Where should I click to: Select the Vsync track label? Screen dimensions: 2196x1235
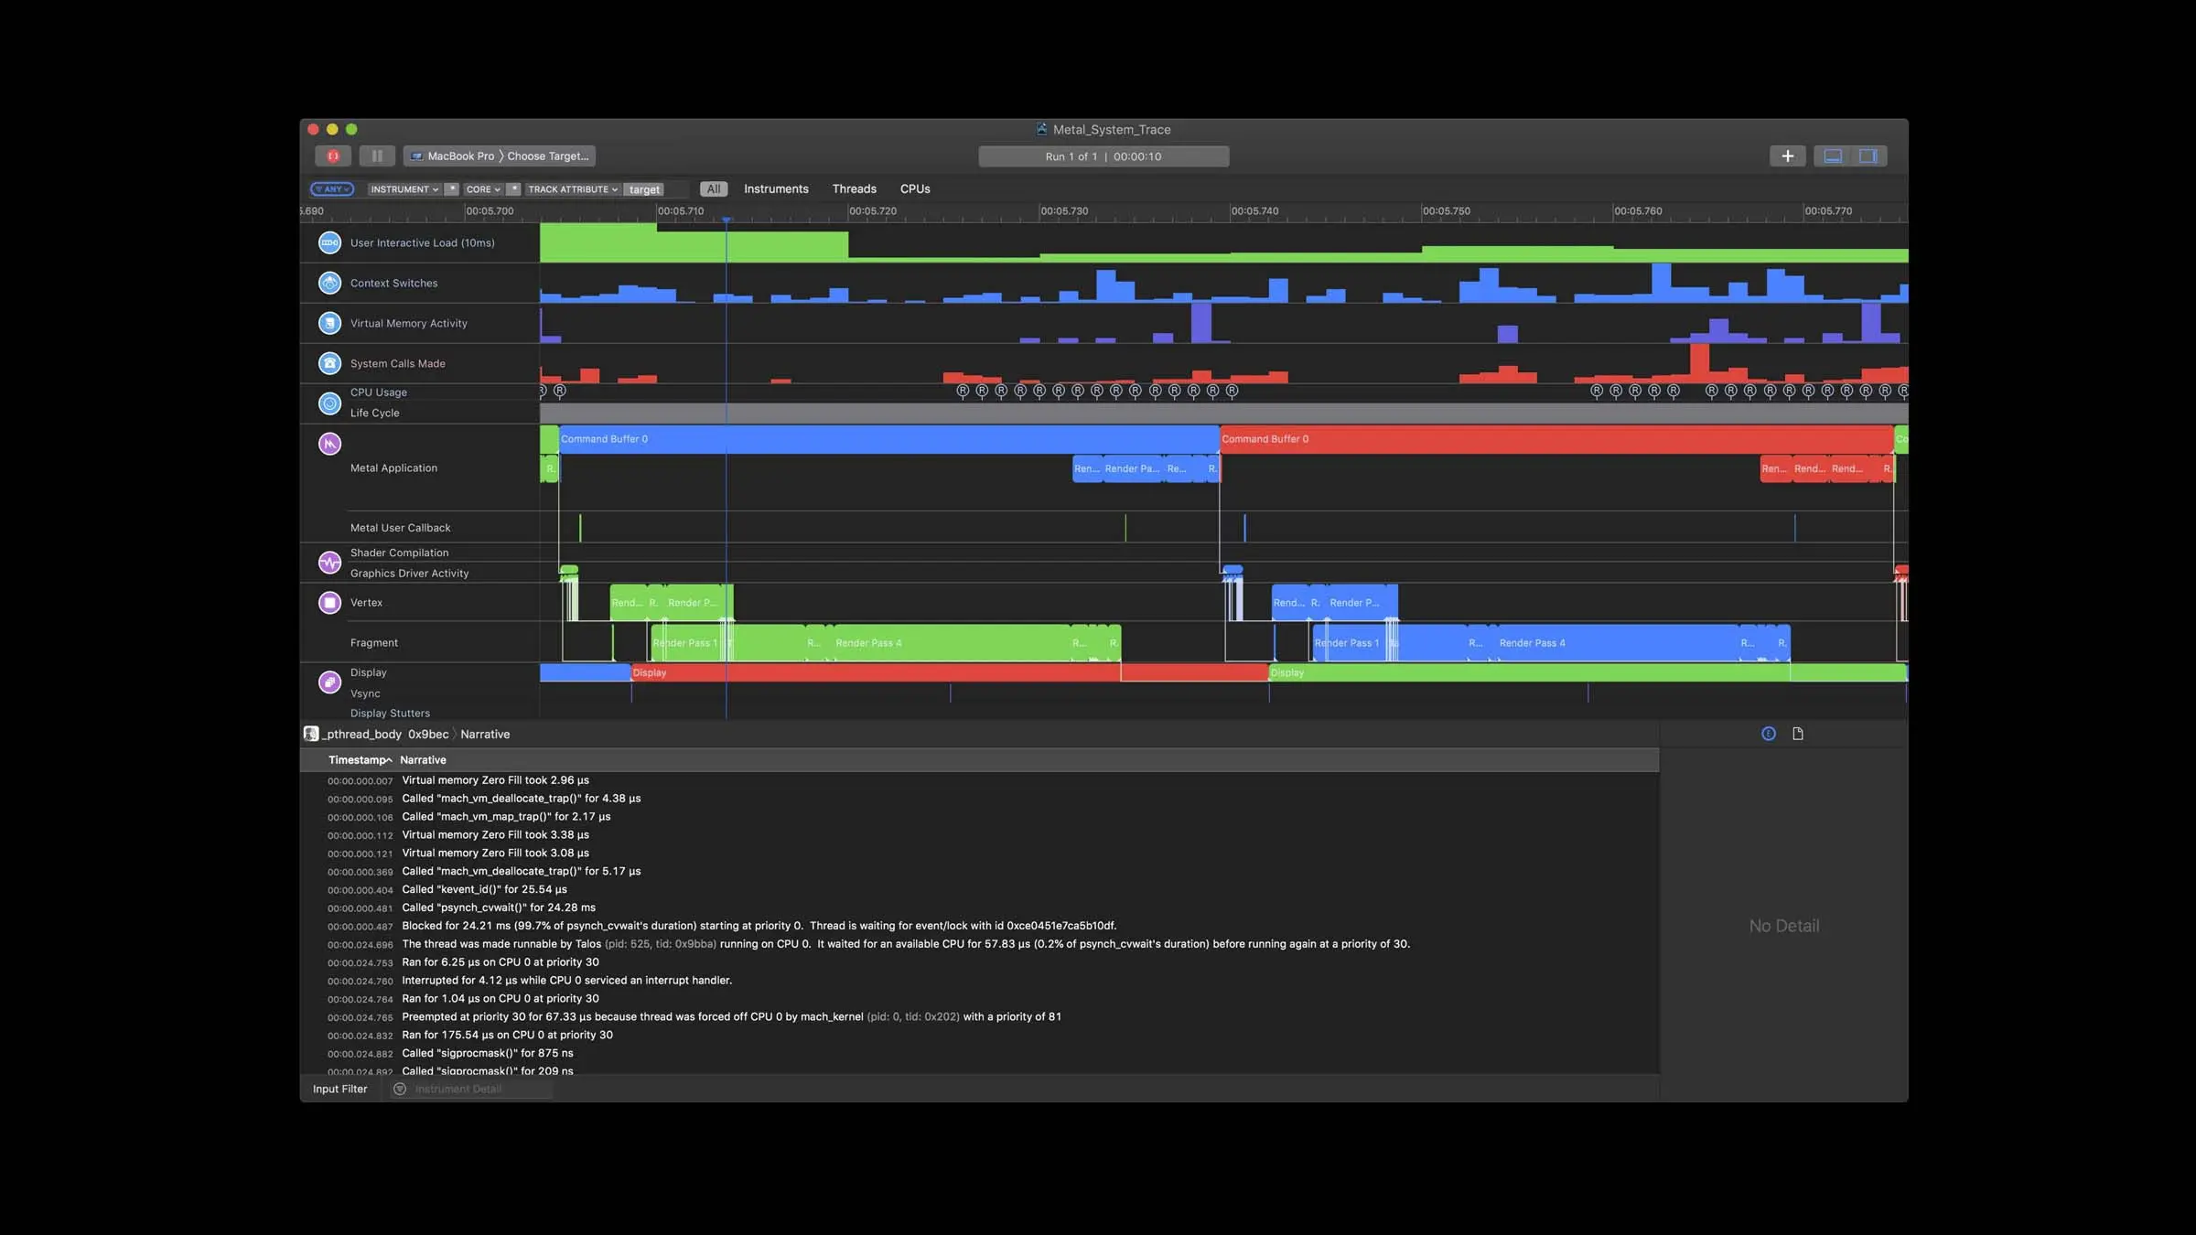pos(364,693)
